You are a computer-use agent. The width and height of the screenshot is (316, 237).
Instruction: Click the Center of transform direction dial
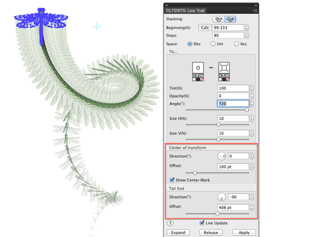pos(222,156)
